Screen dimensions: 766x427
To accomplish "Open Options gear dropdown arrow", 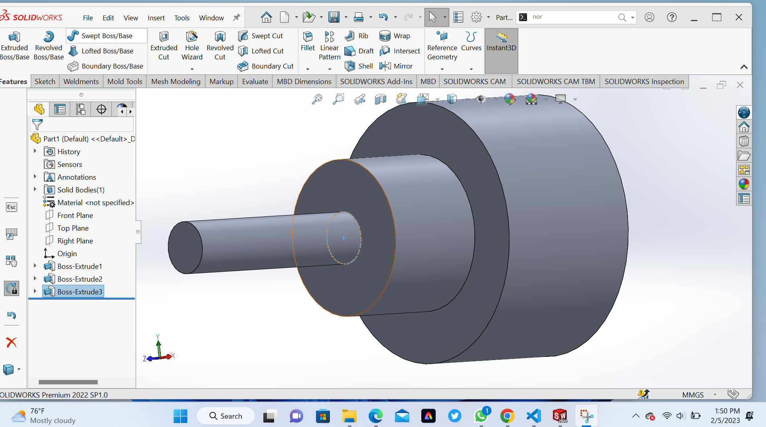I will coord(488,18).
